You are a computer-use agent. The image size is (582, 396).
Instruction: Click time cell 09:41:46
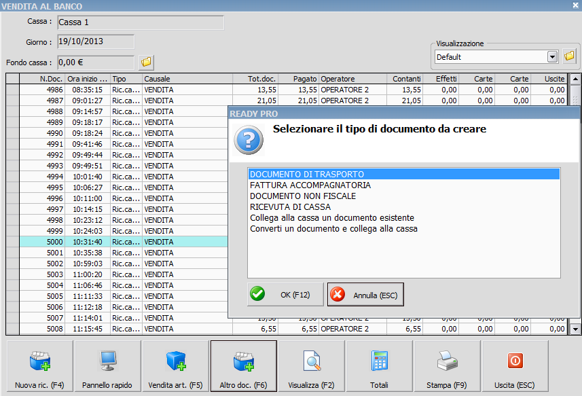[87, 144]
